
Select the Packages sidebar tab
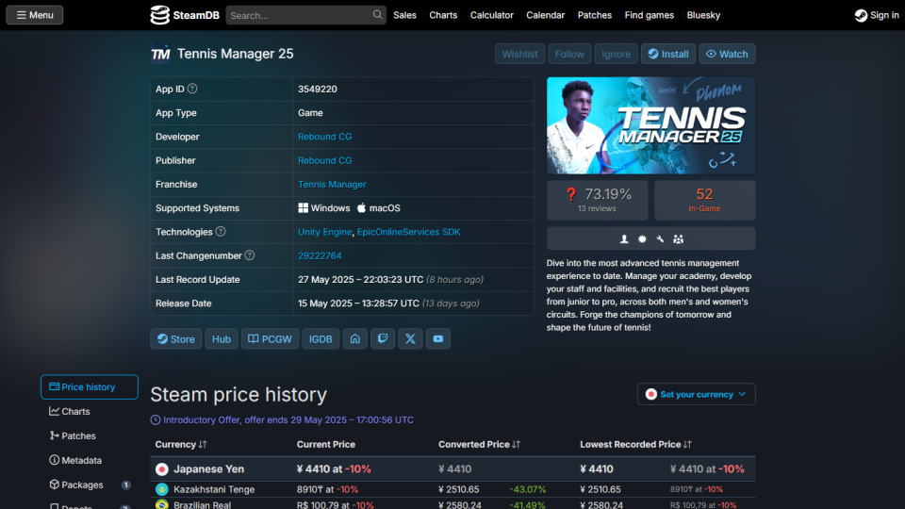tap(90, 484)
